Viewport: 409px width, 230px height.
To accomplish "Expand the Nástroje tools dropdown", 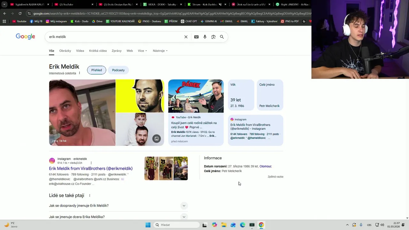I will point(160,51).
